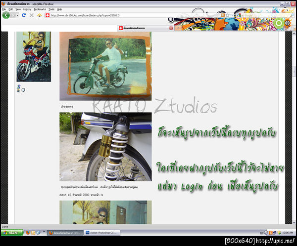Viewport: 297px width, 246px height.
Task: Click the greyed-out Forward arrow button
Action: coord(13,15)
